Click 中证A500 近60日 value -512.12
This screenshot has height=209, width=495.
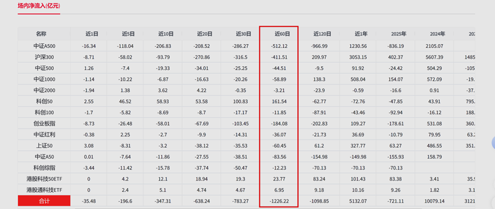[x=279, y=46]
